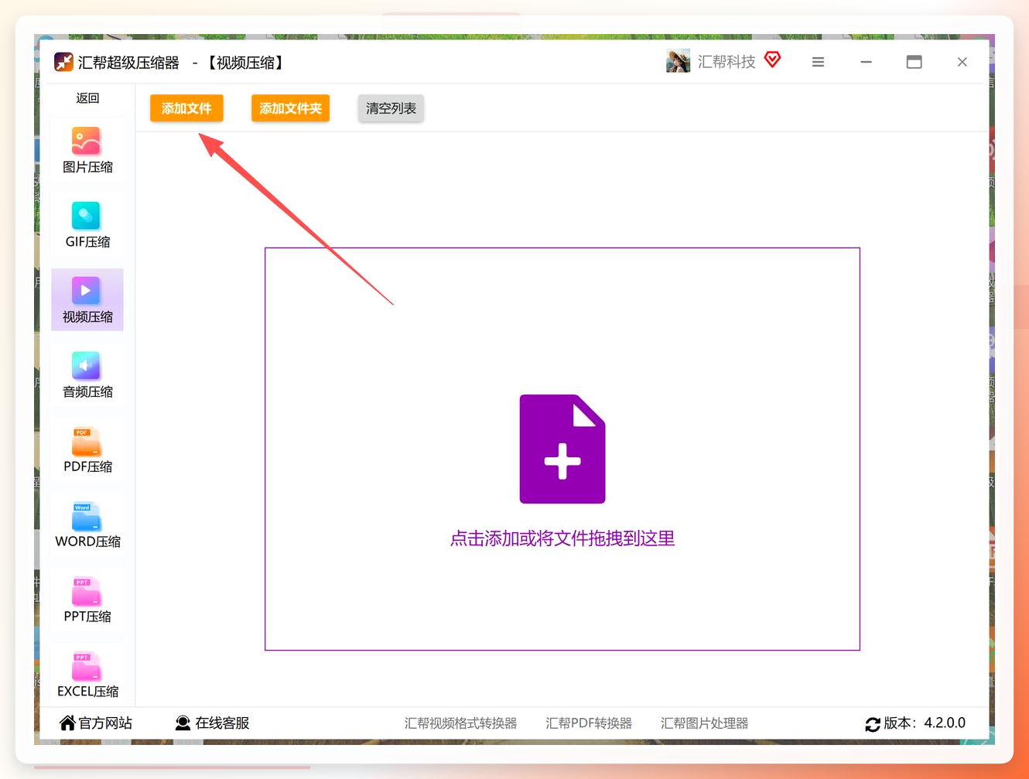The image size is (1029, 779).
Task: Open the EXCEL压缩 tool
Action: (87, 675)
